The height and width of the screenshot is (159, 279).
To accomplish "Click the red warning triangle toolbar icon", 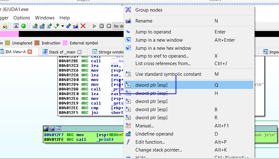I will click(16, 26).
